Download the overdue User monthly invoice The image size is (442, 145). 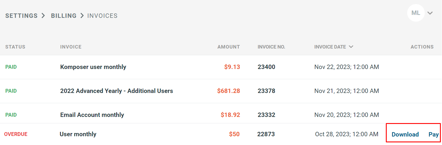[x=405, y=134]
